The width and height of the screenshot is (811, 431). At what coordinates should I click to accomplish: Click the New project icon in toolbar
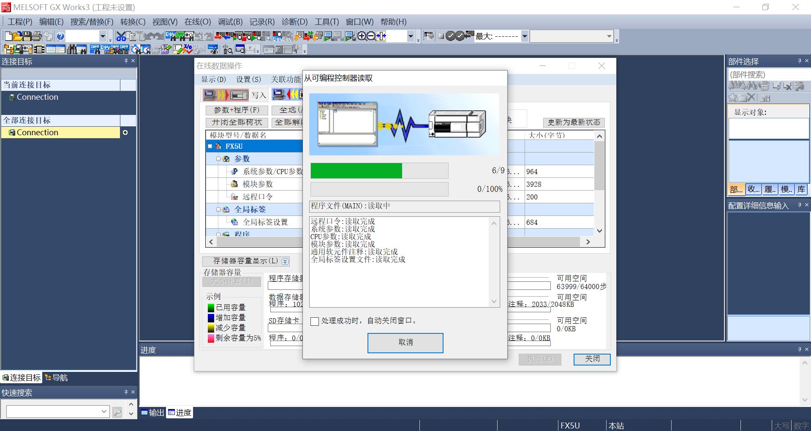[8, 36]
